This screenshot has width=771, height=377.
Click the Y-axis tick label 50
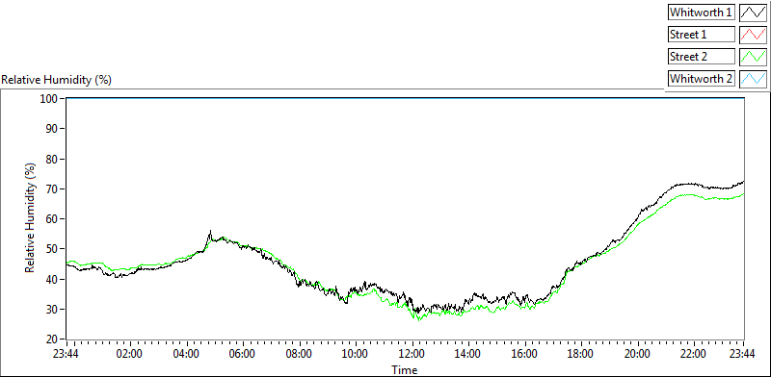[51, 249]
